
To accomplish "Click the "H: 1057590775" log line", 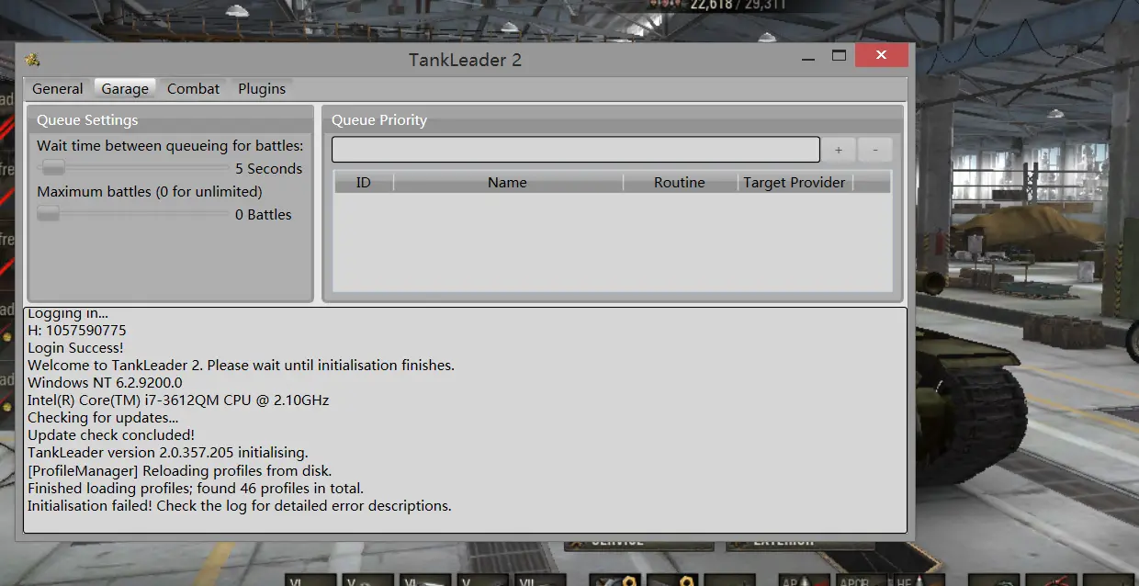I will [x=77, y=331].
